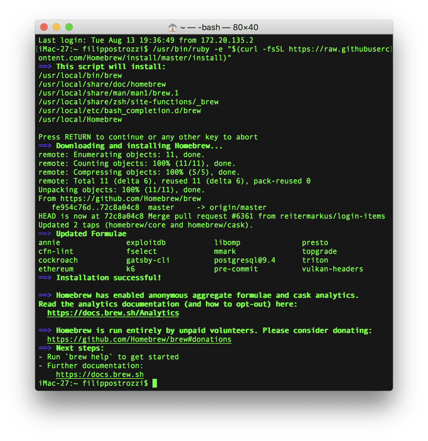The width and height of the screenshot is (428, 441).
Task: Open the https://docs.brew.sh documentation link
Action: 100,375
